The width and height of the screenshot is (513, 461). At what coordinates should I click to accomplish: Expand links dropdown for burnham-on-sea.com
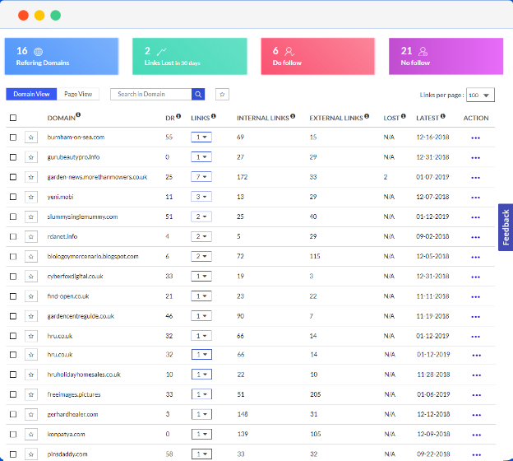[x=201, y=137]
